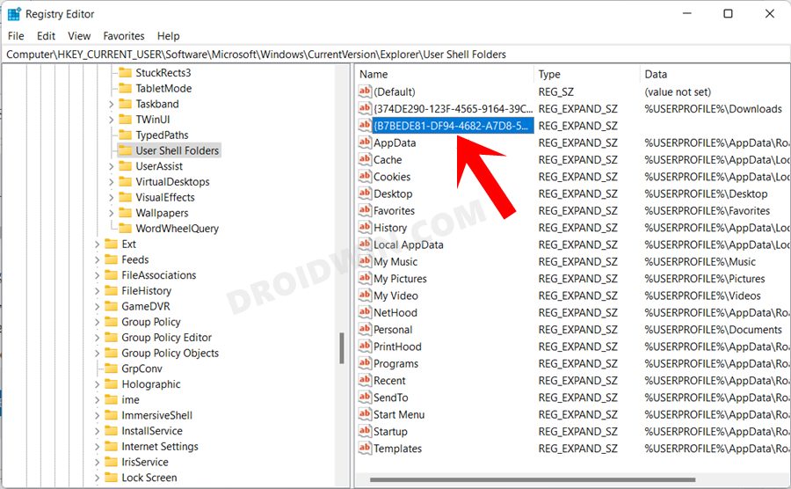Expand the TWinUI key
791x489 pixels.
coord(111,120)
